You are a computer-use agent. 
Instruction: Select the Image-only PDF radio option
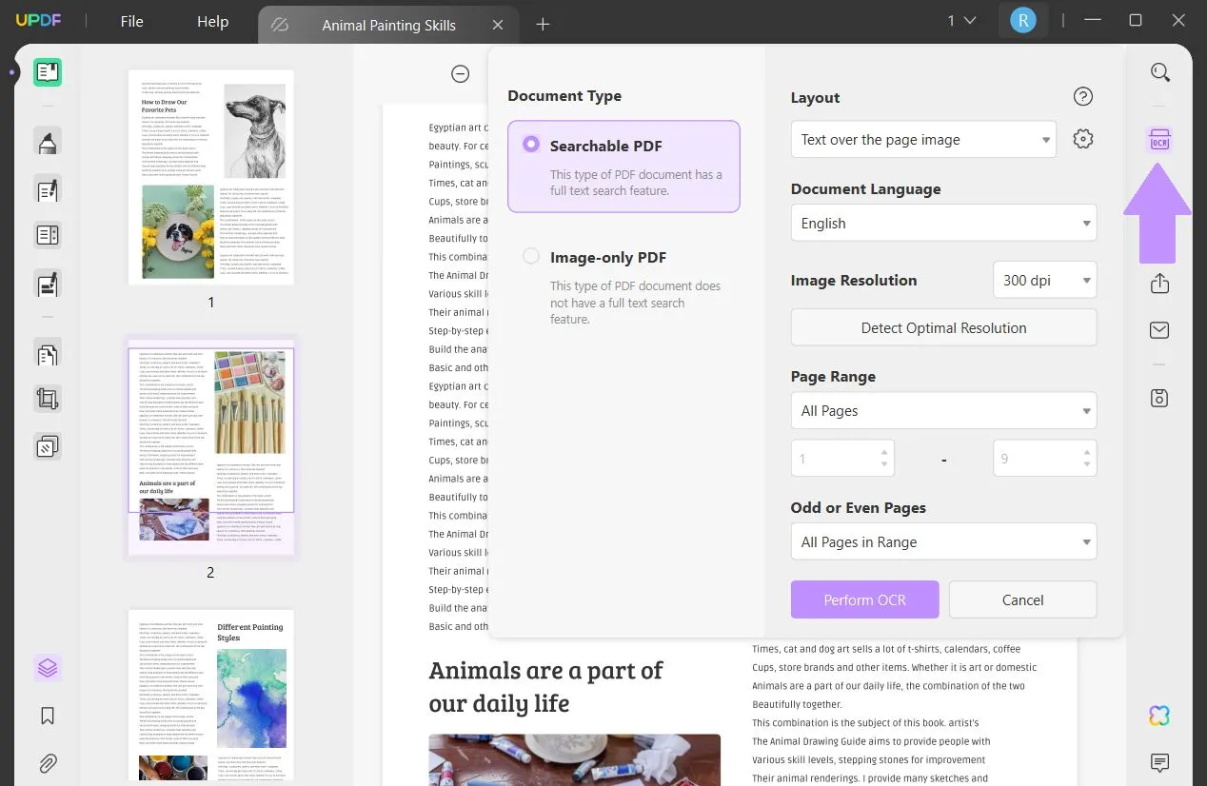pyautogui.click(x=531, y=256)
